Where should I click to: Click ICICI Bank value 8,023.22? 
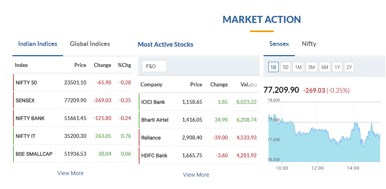pyautogui.click(x=247, y=102)
